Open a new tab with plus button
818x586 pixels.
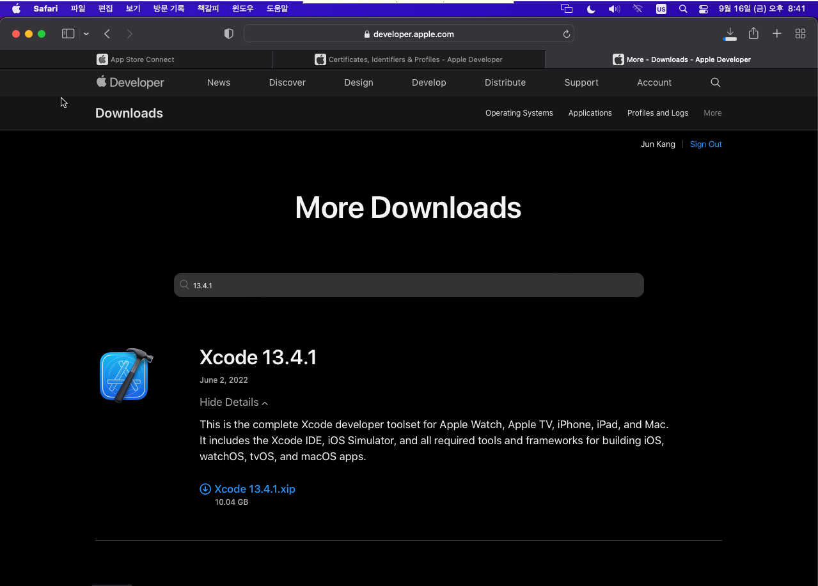(776, 34)
